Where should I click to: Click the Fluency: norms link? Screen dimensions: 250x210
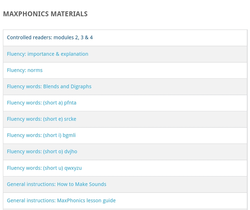[x=25, y=70]
